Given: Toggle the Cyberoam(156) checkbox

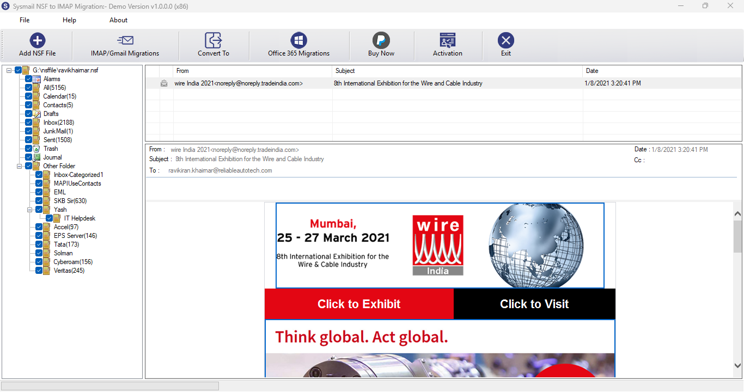Looking at the screenshot, I should tap(39, 262).
